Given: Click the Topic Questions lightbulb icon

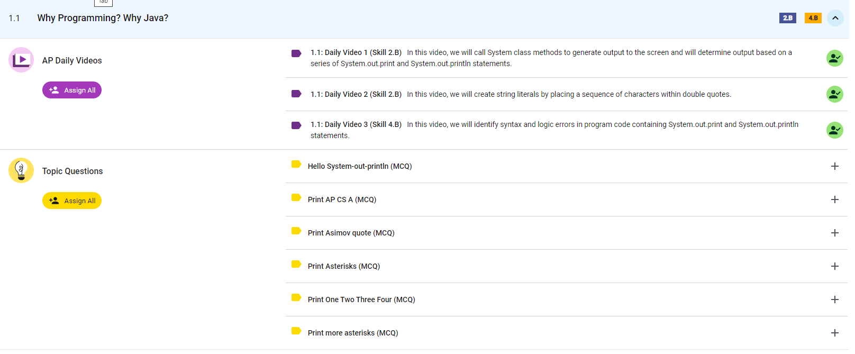Looking at the screenshot, I should point(21,170).
